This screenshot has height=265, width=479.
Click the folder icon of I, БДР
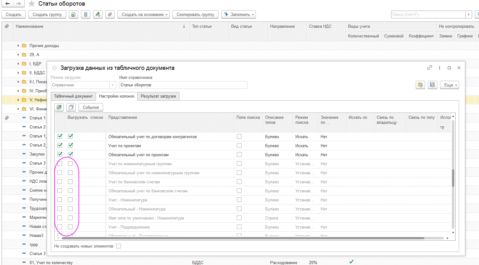(x=24, y=64)
